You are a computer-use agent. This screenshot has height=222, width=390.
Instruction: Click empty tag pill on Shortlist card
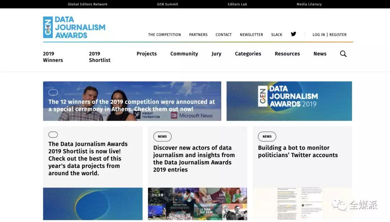(x=53, y=134)
